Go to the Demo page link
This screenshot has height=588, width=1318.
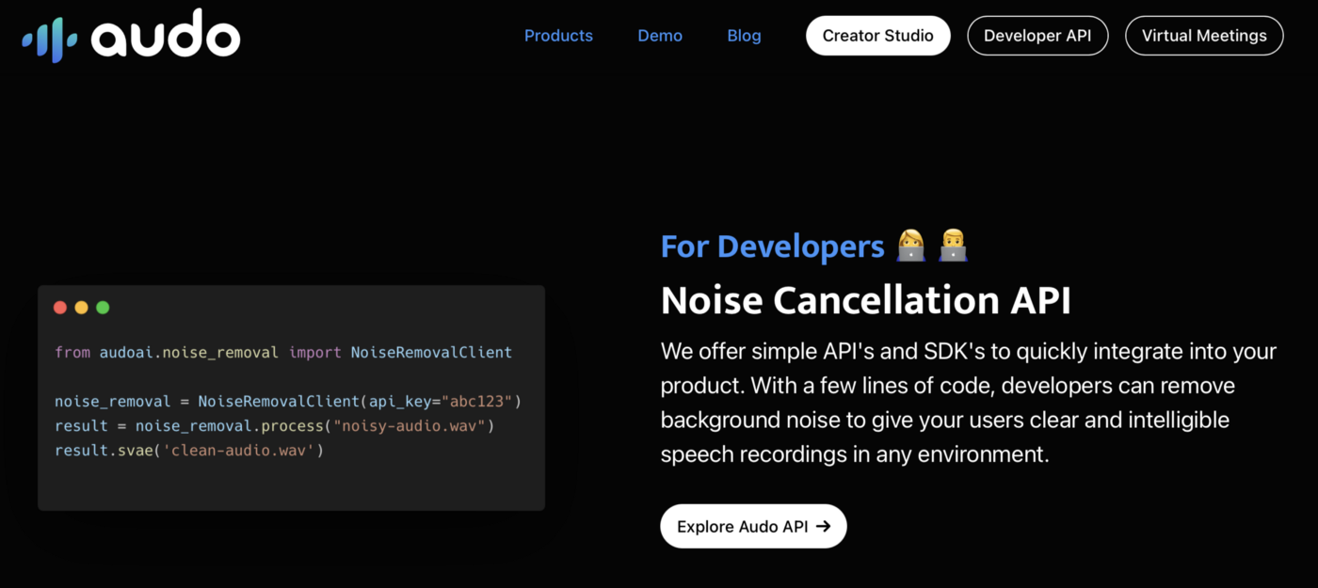[x=660, y=36]
